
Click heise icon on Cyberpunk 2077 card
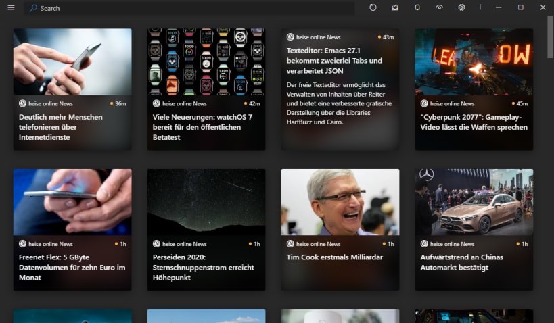tap(424, 103)
